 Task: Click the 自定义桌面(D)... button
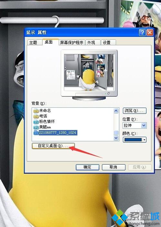[x=53, y=146]
